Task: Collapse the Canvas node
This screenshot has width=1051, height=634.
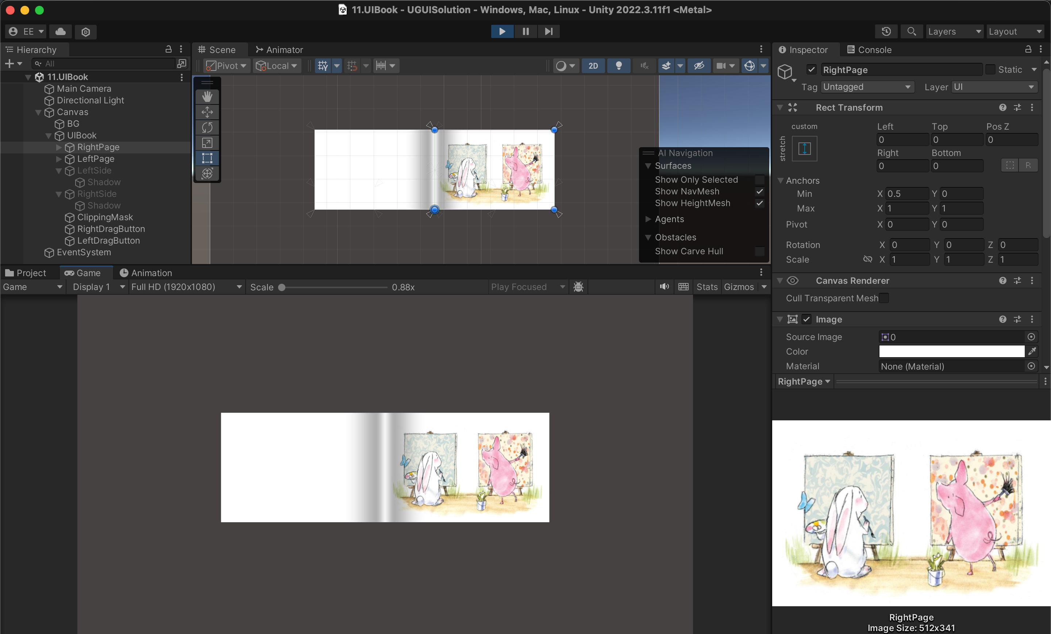Action: click(x=38, y=112)
